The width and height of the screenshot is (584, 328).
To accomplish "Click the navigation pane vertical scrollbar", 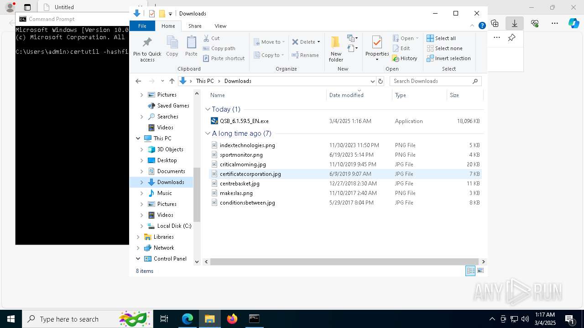I will click(197, 195).
